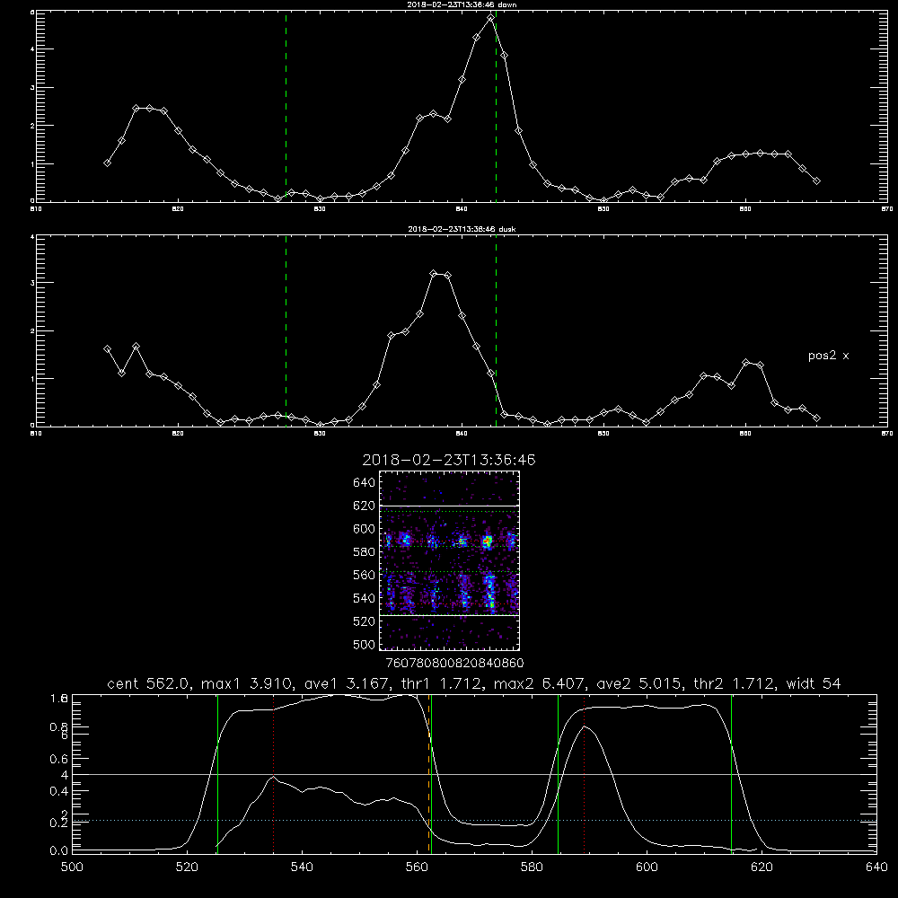
Task: Click the red dotted line near 589 in bottom plot
Action: pyautogui.click(x=584, y=773)
